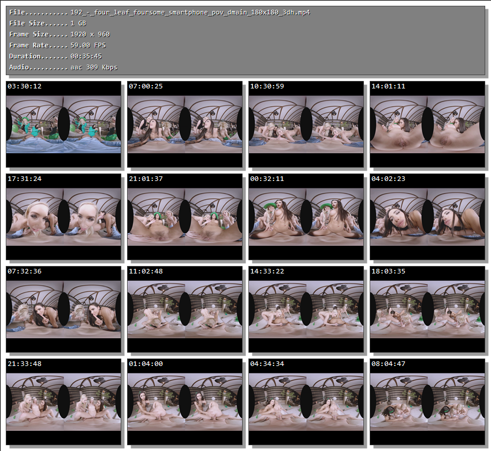
Task: Open the frame thumbnail stamped 03:30:12
Action: point(64,124)
